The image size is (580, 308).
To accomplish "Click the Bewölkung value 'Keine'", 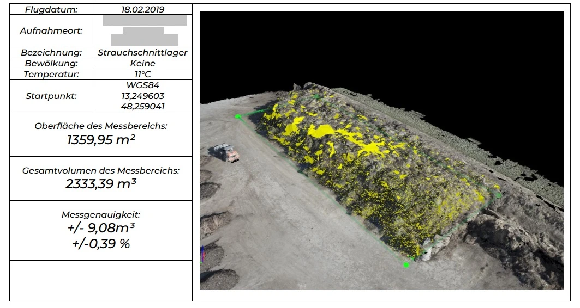I will [142, 64].
